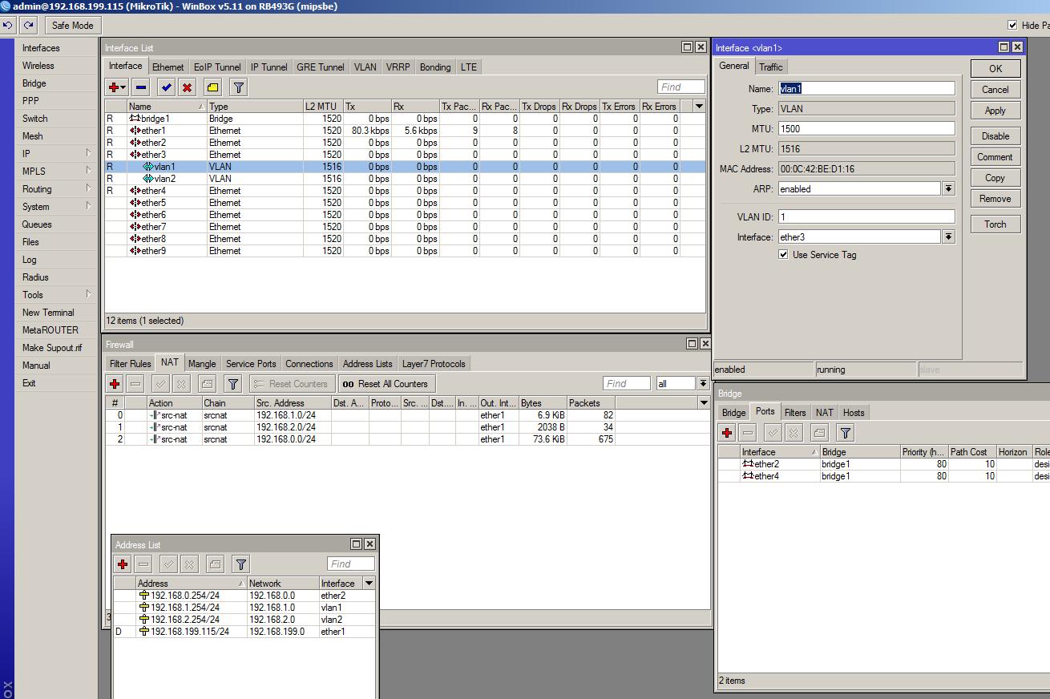Click the filter funnel icon in Firewall NAT toolbar
The width and height of the screenshot is (1050, 699).
point(232,384)
